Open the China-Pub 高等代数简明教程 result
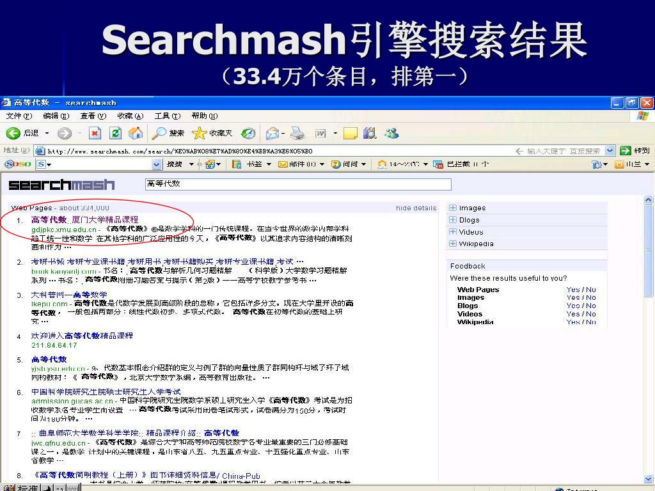The width and height of the screenshot is (655, 491). point(145,475)
